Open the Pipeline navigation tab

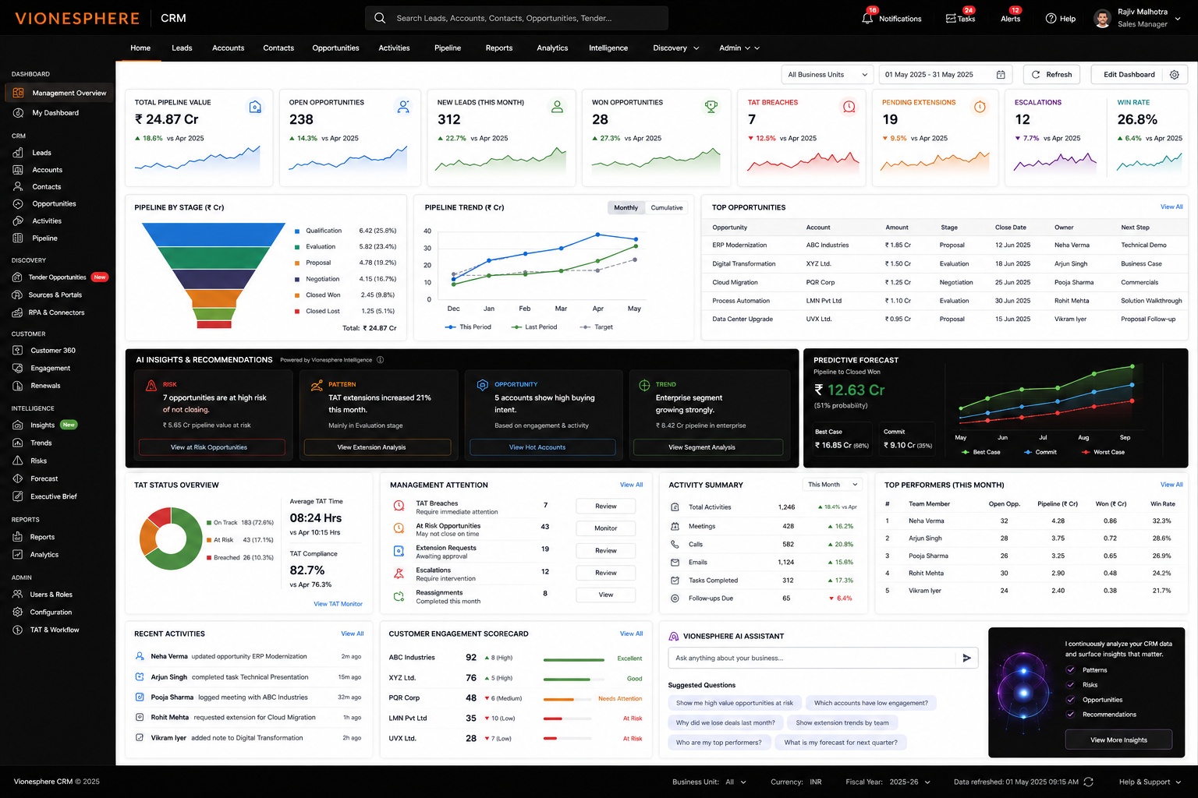448,48
